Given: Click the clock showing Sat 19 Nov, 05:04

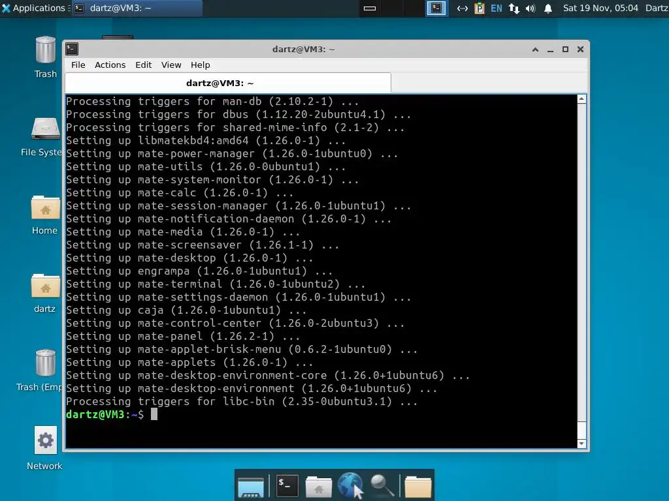Looking at the screenshot, I should click(600, 8).
